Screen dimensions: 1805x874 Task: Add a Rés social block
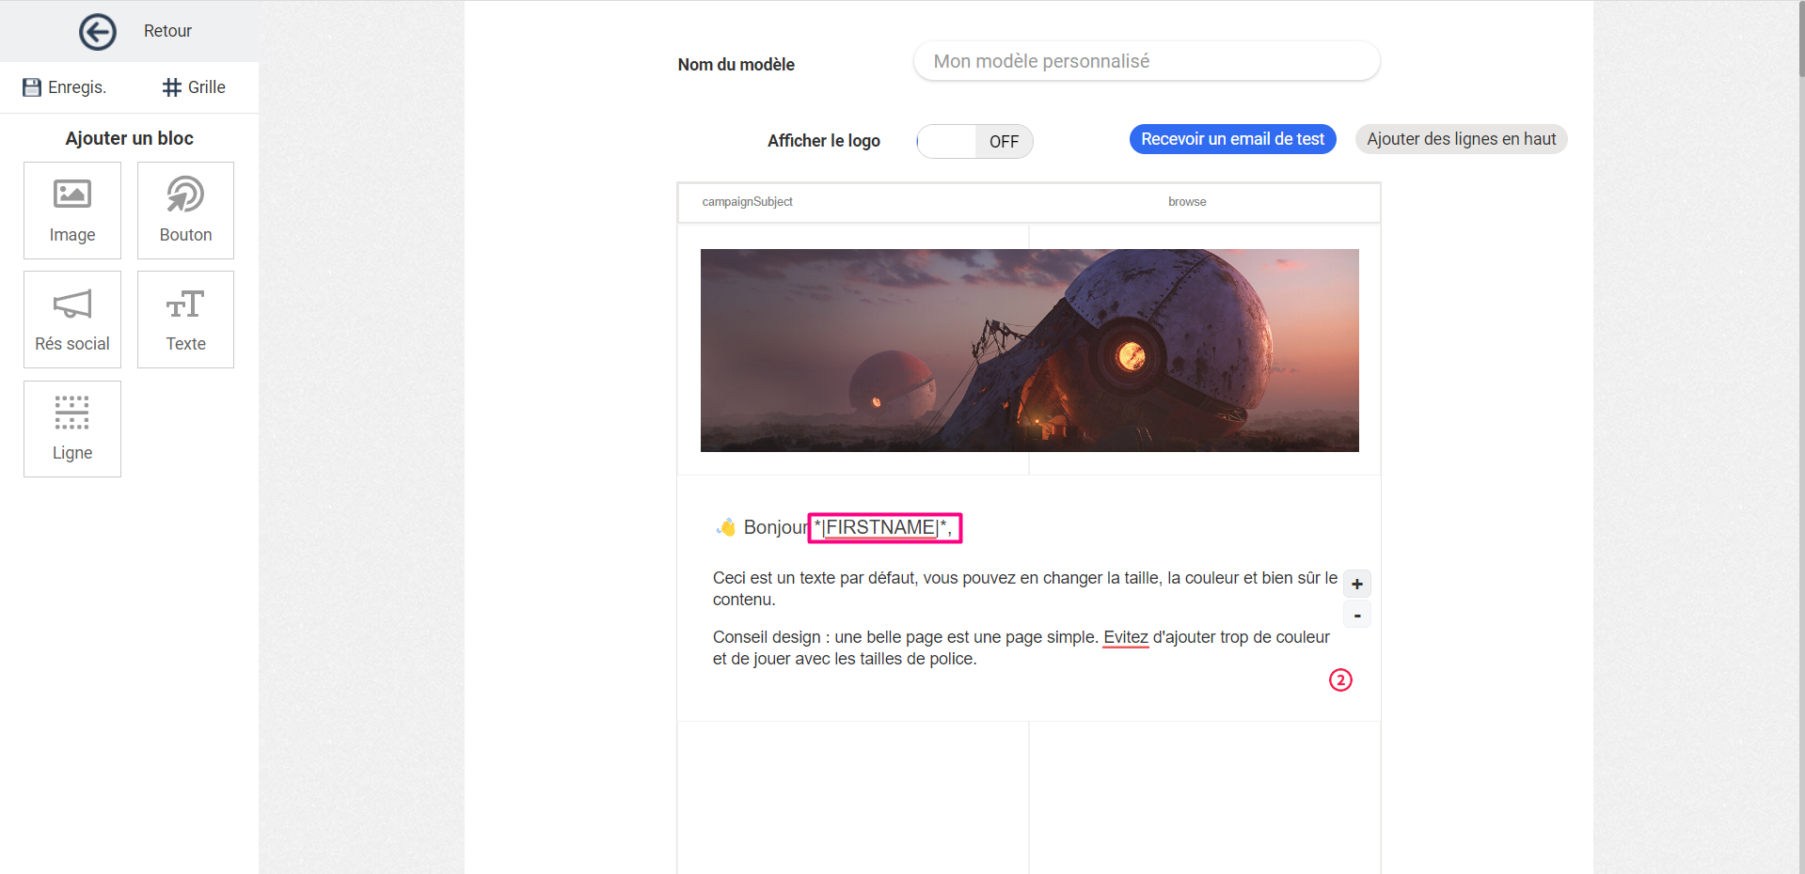click(72, 320)
